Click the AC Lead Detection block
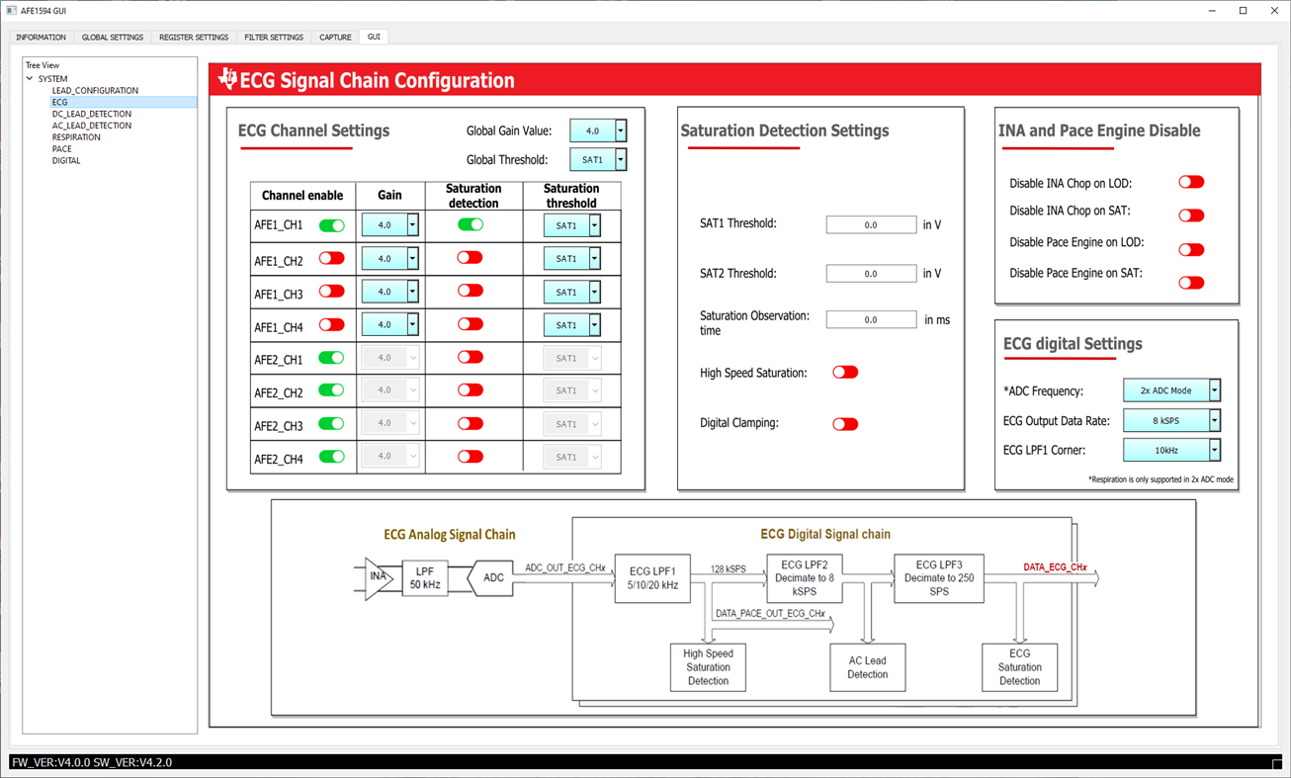This screenshot has width=1291, height=778. pos(867,667)
